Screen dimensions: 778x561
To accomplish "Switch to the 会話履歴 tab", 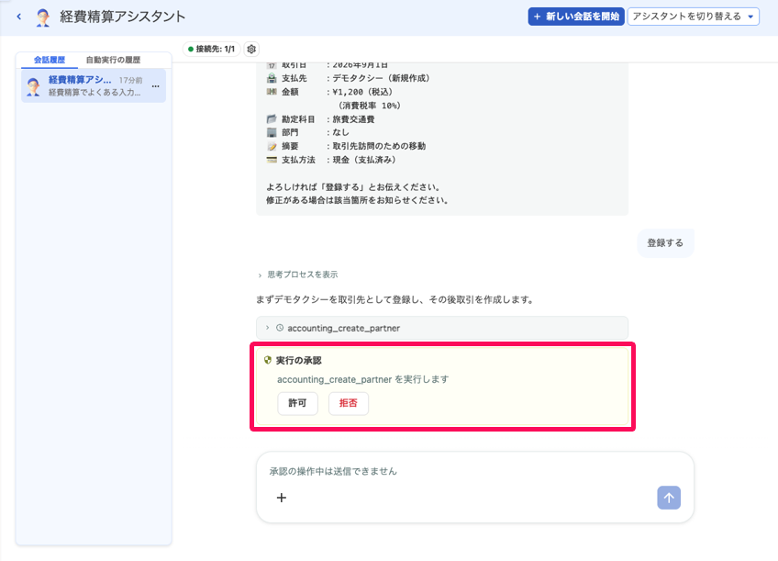I will click(x=50, y=60).
